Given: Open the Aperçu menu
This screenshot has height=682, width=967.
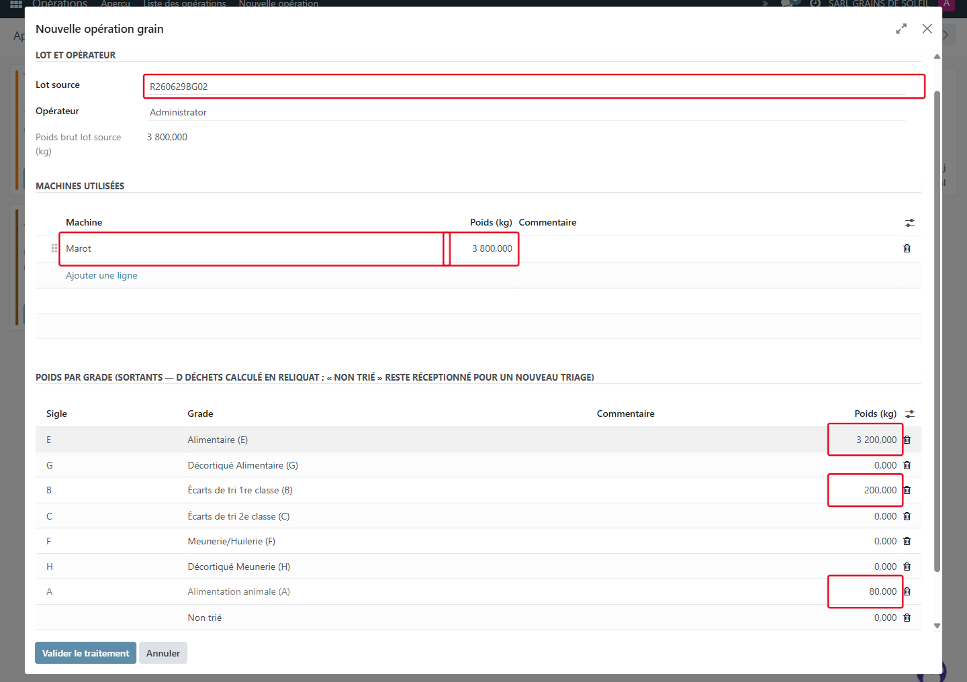Looking at the screenshot, I should (116, 4).
